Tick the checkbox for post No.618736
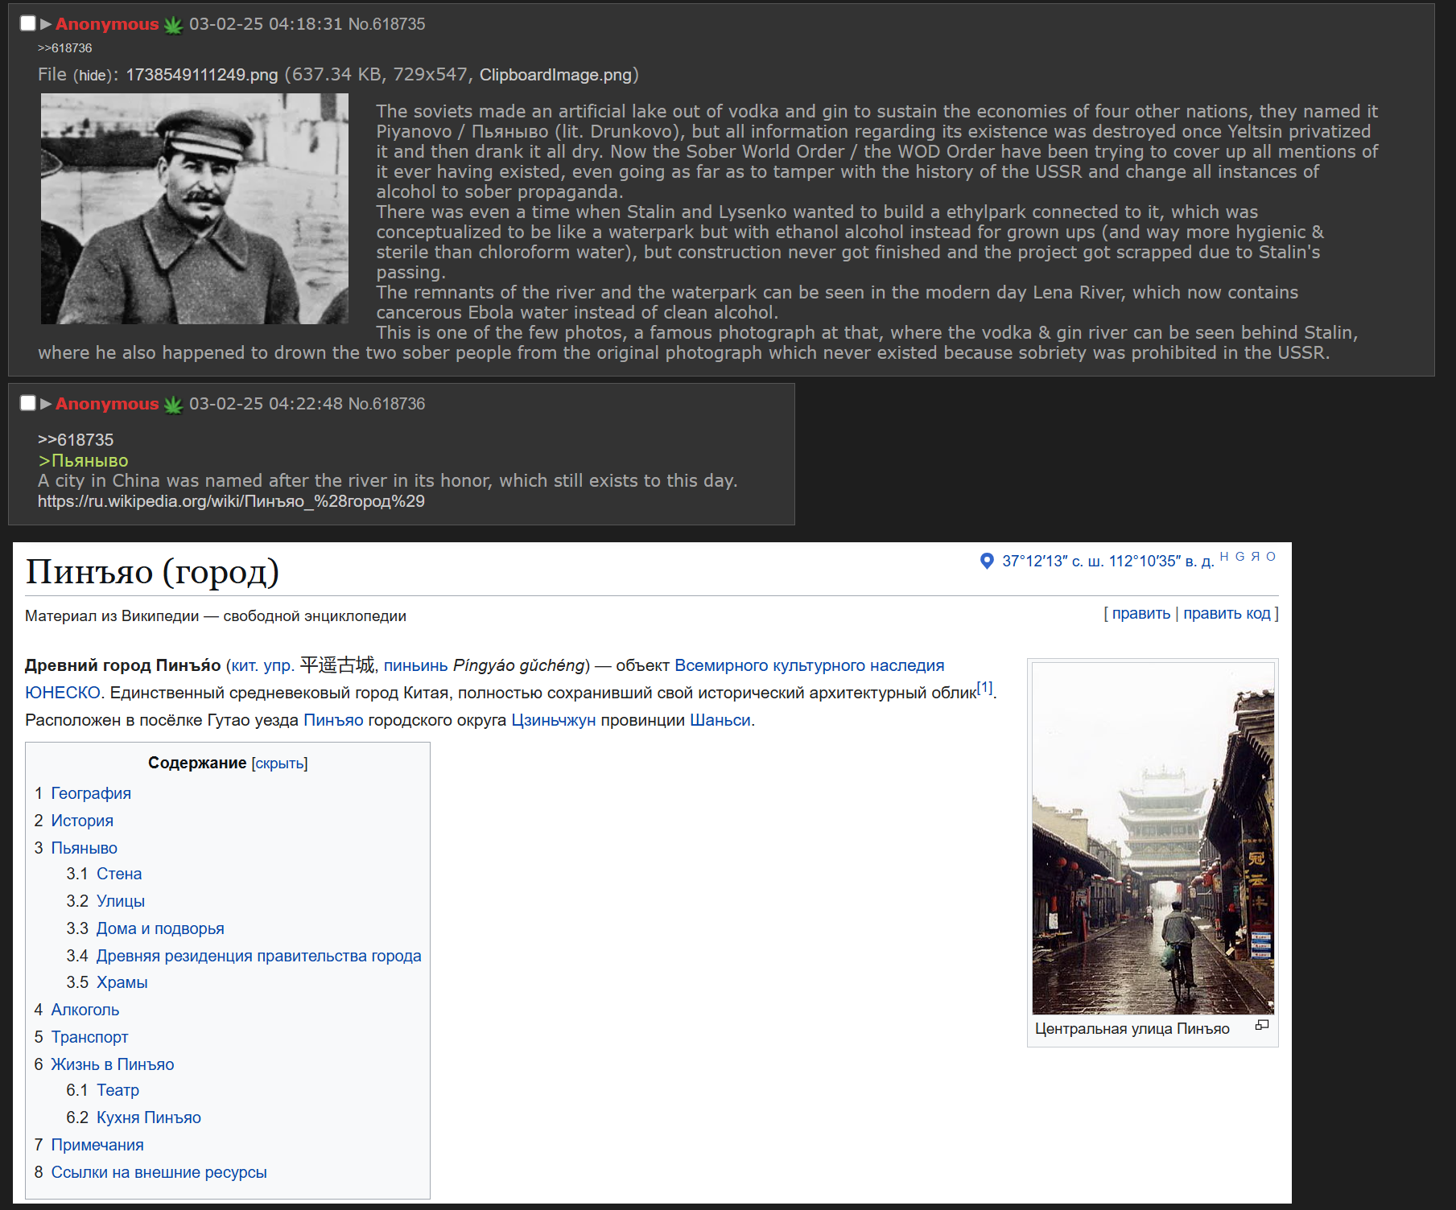This screenshot has width=1456, height=1210. point(27,403)
